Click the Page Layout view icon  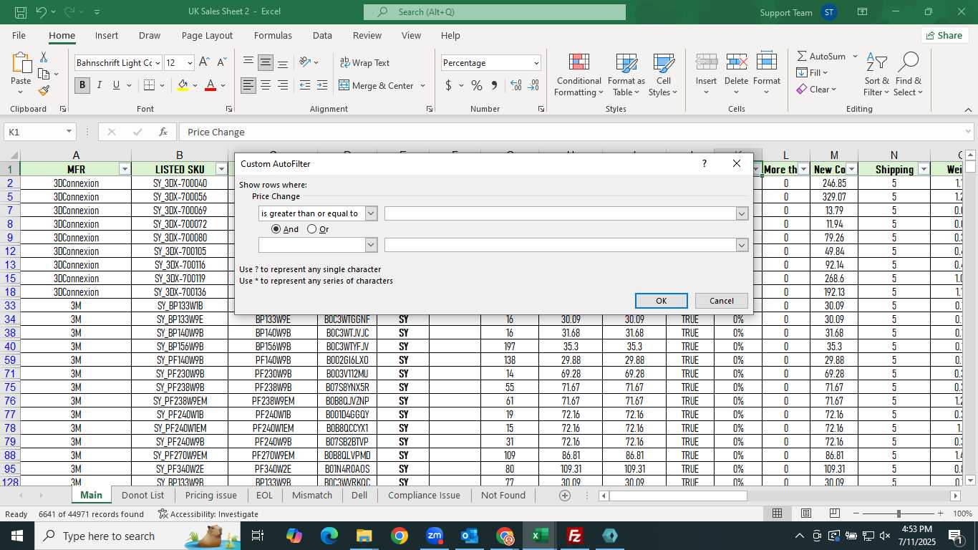[x=806, y=513]
